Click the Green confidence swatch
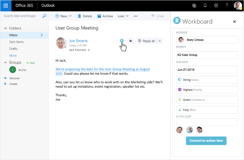 click(180, 100)
